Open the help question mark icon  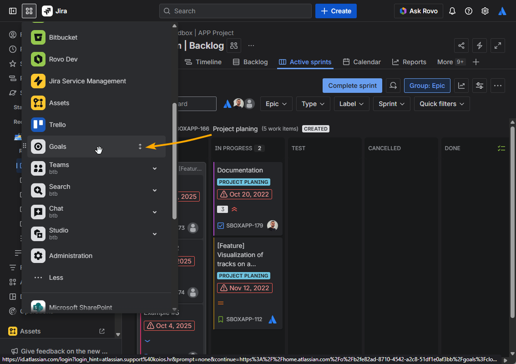[468, 11]
